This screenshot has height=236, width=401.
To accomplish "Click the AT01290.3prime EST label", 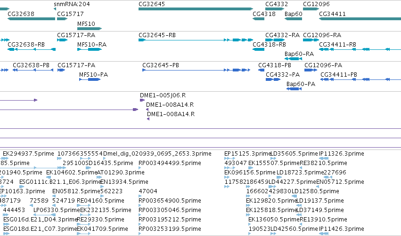I will [121, 173].
